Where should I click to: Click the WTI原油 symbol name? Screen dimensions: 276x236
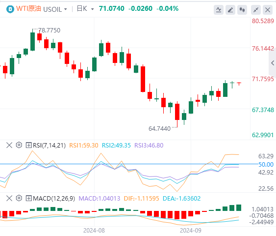coord(29,9)
